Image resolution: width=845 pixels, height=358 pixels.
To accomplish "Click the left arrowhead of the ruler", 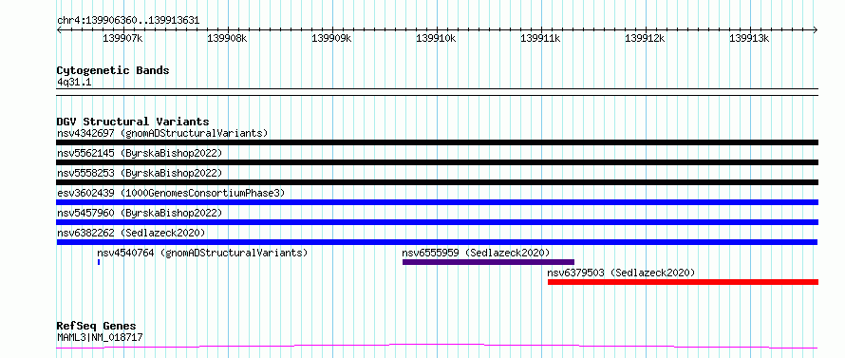I will [x=59, y=29].
